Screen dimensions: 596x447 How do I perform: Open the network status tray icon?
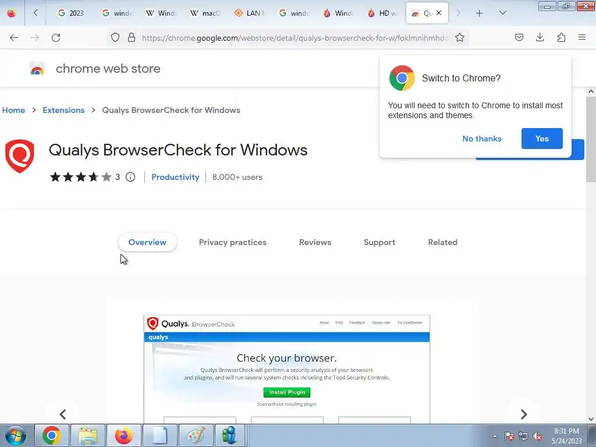[523, 436]
